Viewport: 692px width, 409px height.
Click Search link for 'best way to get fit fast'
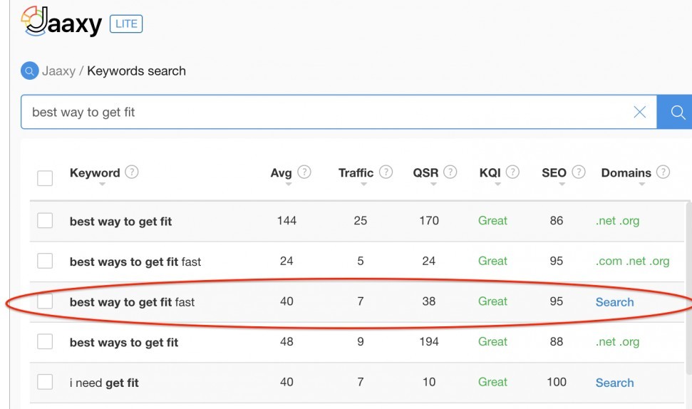615,302
